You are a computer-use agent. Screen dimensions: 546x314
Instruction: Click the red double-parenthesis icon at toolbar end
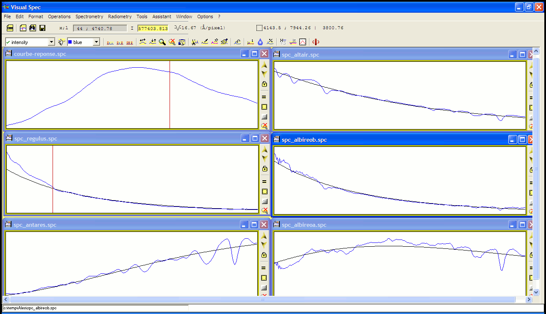pyautogui.click(x=316, y=42)
